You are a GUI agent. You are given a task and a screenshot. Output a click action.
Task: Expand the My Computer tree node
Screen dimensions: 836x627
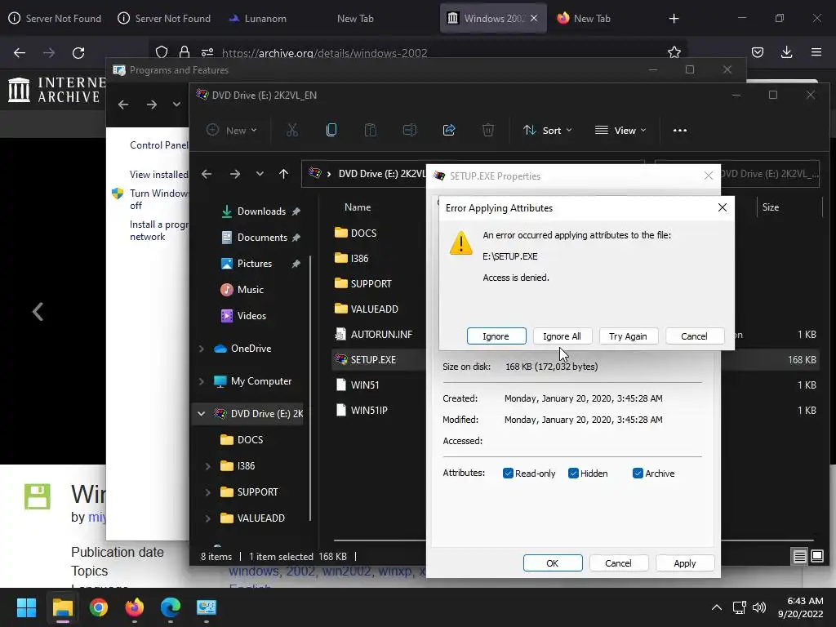click(x=202, y=381)
